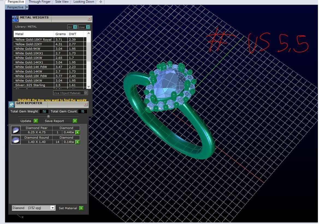Click the Update button
Screen dimensions: 319x224
[x=26, y=121]
